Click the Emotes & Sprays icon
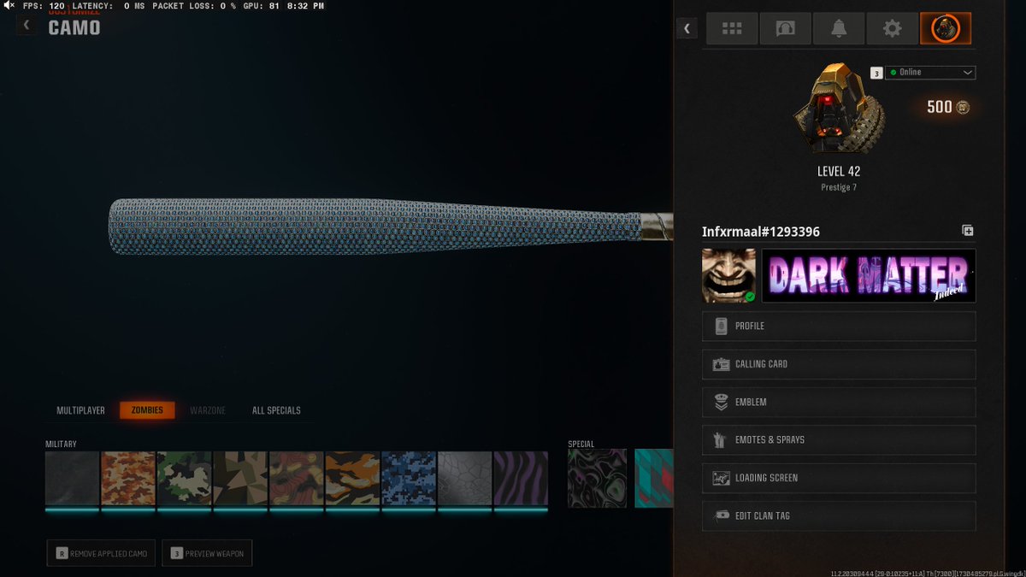The width and height of the screenshot is (1026, 577). pos(721,440)
